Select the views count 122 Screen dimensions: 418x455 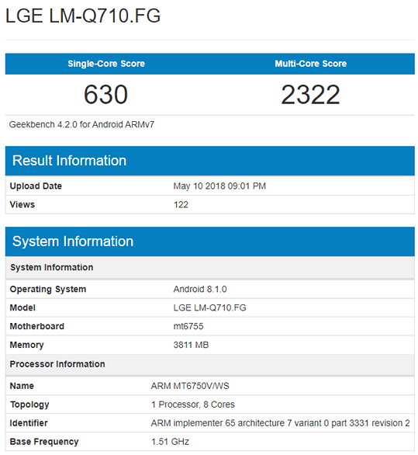pos(181,204)
